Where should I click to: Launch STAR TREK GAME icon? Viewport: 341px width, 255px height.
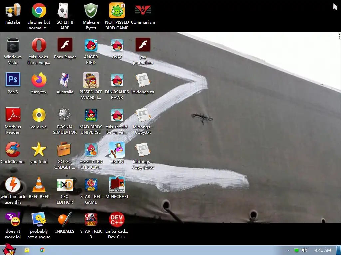coord(91,185)
